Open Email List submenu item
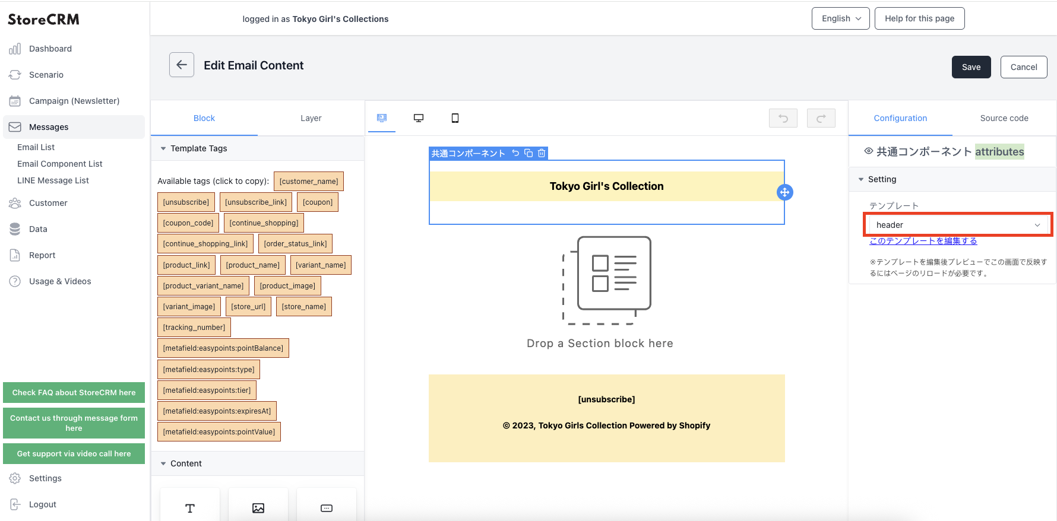The image size is (1057, 521). 36,147
